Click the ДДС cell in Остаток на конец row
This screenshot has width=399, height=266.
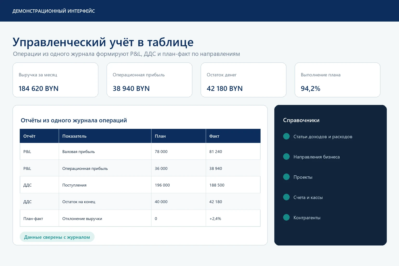pyautogui.click(x=39, y=202)
